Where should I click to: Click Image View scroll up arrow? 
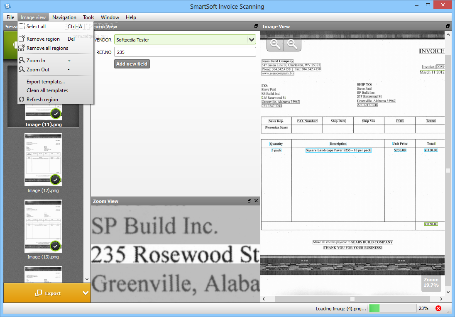click(x=448, y=34)
